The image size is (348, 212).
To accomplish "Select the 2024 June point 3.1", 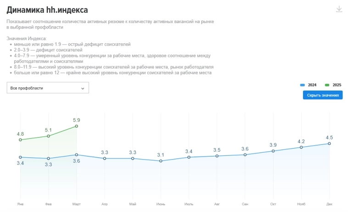I will point(161,161).
